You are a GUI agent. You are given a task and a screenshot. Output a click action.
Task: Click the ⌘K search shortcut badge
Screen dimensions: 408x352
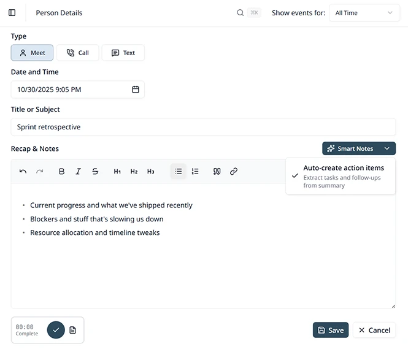[254, 12]
